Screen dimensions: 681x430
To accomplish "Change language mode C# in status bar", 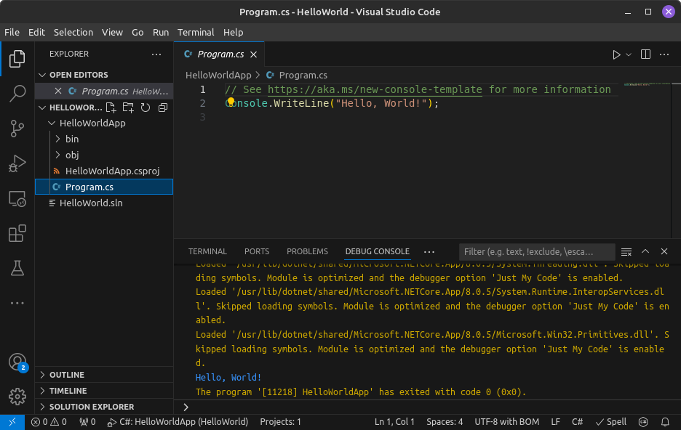I will click(x=577, y=422).
